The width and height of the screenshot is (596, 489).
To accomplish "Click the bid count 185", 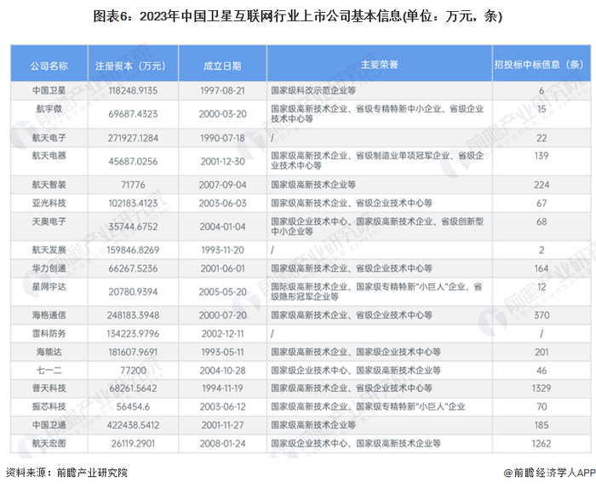I will (542, 425).
